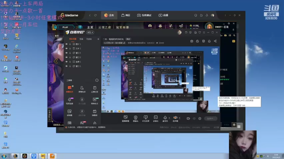Image resolution: width=284 pixels, height=159 pixels.
Task: Open notification bell in stream info bar
Action: (209, 41)
